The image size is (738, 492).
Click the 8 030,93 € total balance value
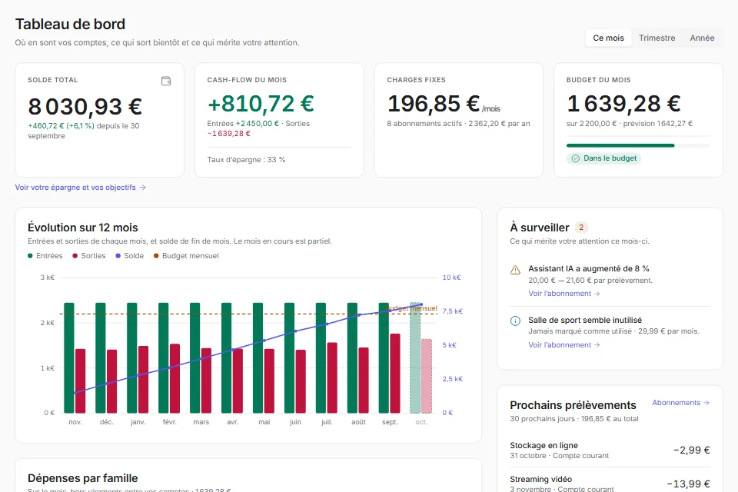coord(85,106)
